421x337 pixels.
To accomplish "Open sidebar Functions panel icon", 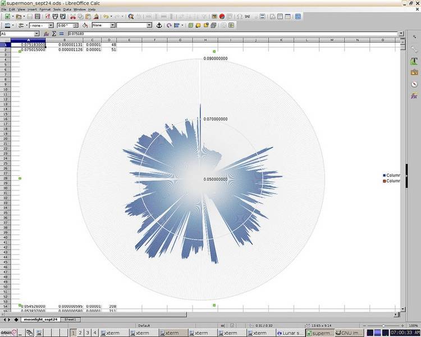I will point(414,95).
